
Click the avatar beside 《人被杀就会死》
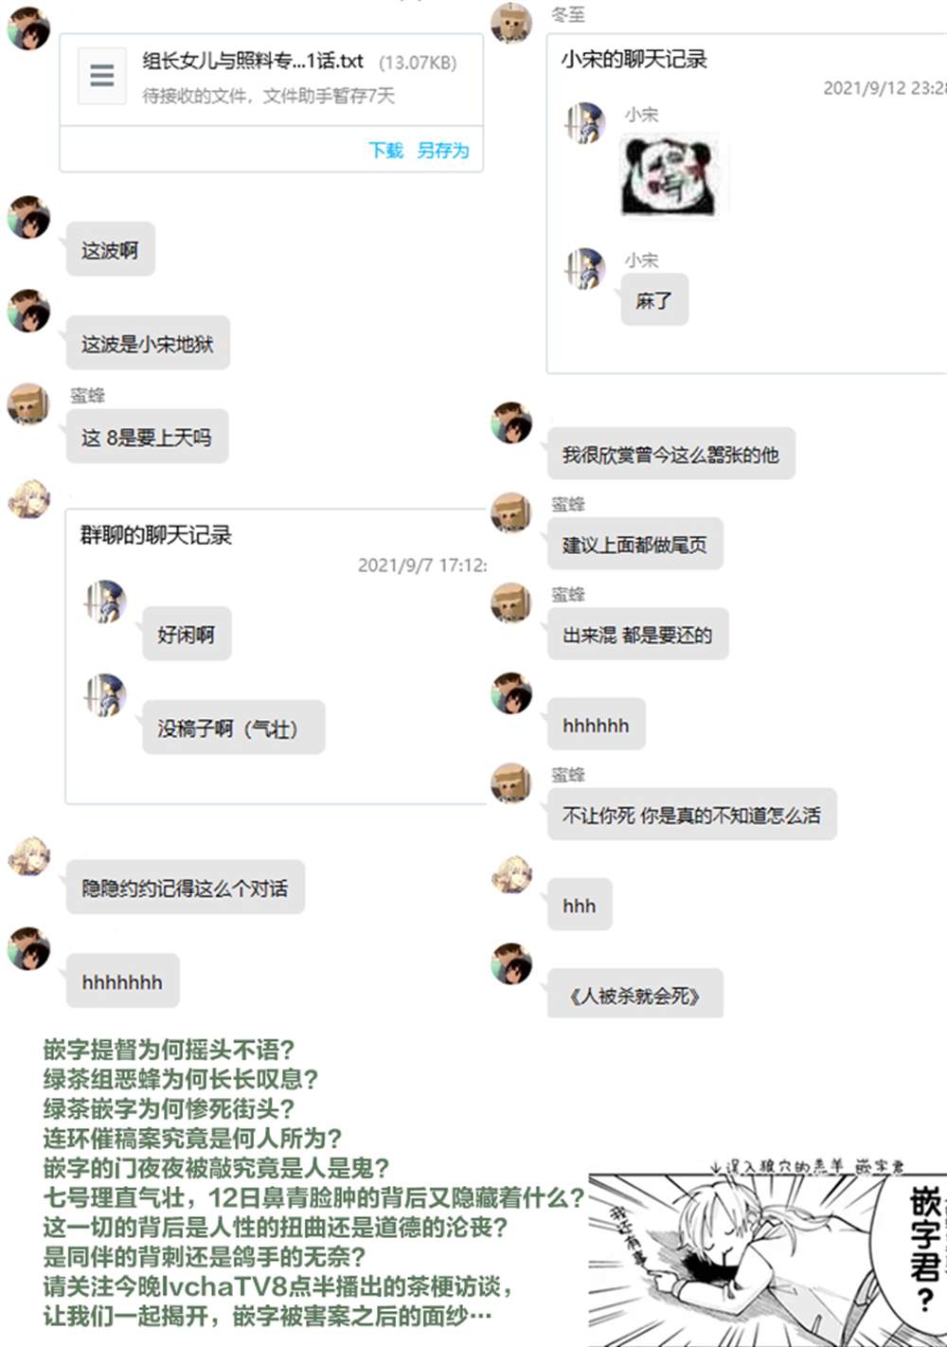click(x=511, y=963)
